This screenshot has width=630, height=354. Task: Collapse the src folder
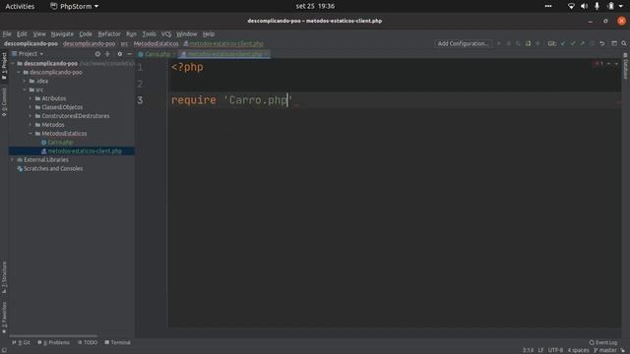point(25,89)
